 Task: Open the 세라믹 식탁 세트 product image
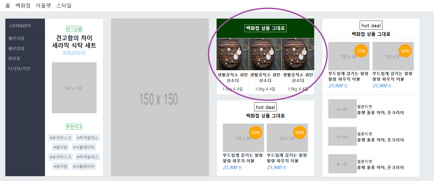pos(74,88)
